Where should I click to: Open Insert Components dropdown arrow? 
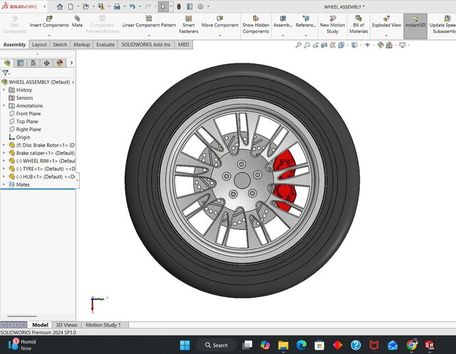[x=49, y=36]
